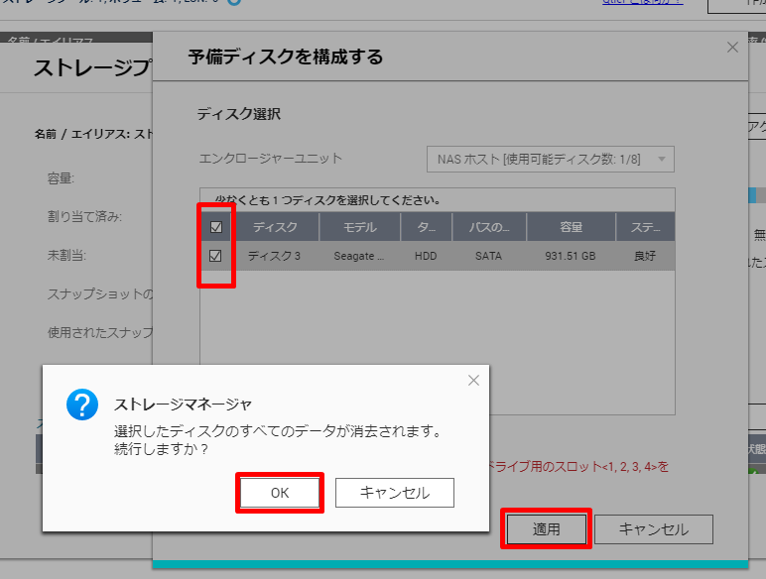The width and height of the screenshot is (766, 579).
Task: Toggle the select-all disks header checkbox
Action: pyautogui.click(x=216, y=227)
